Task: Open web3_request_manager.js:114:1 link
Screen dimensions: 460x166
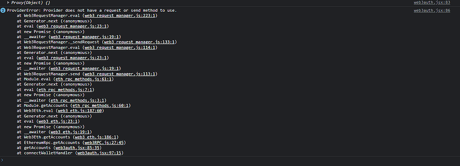Action: [x=120, y=47]
